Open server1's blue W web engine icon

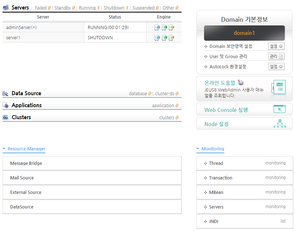pos(157,38)
